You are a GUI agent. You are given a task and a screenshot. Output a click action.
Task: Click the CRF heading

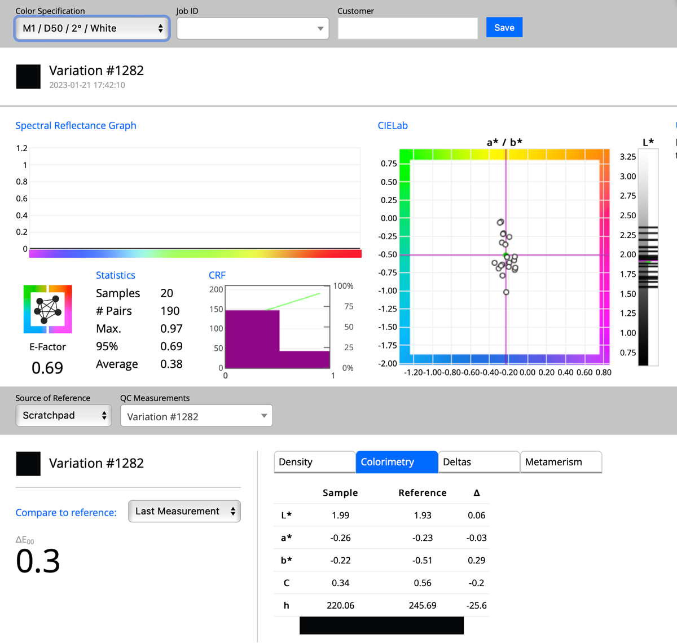217,275
